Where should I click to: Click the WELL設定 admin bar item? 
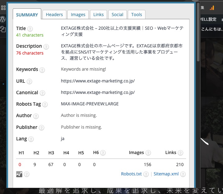[x=208, y=19]
